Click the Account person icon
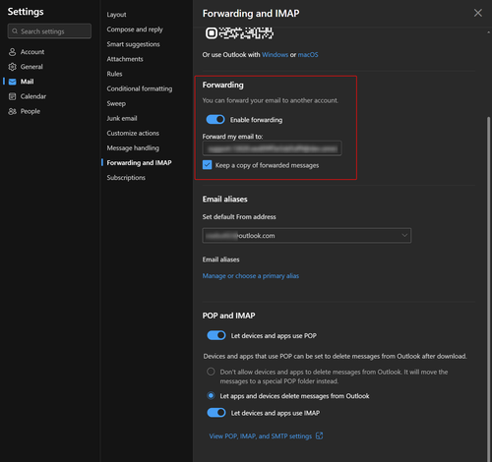The image size is (492, 462). tap(12, 52)
